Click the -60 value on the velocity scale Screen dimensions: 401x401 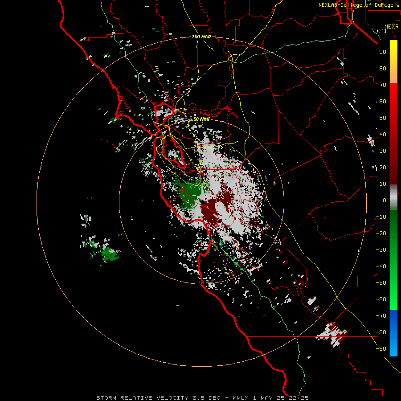pyautogui.click(x=381, y=299)
